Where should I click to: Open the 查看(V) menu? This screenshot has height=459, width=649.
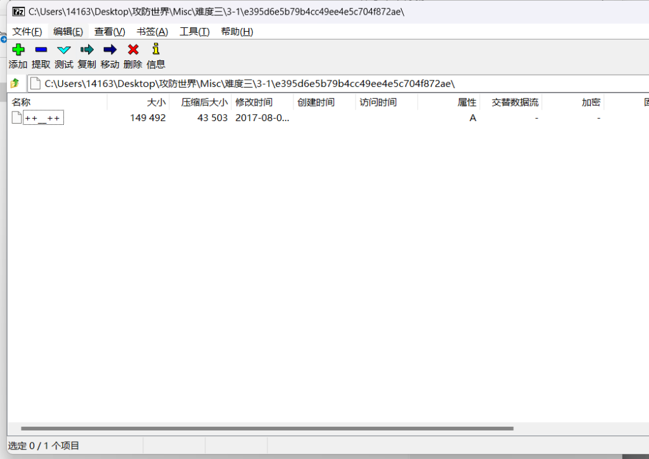coord(110,32)
